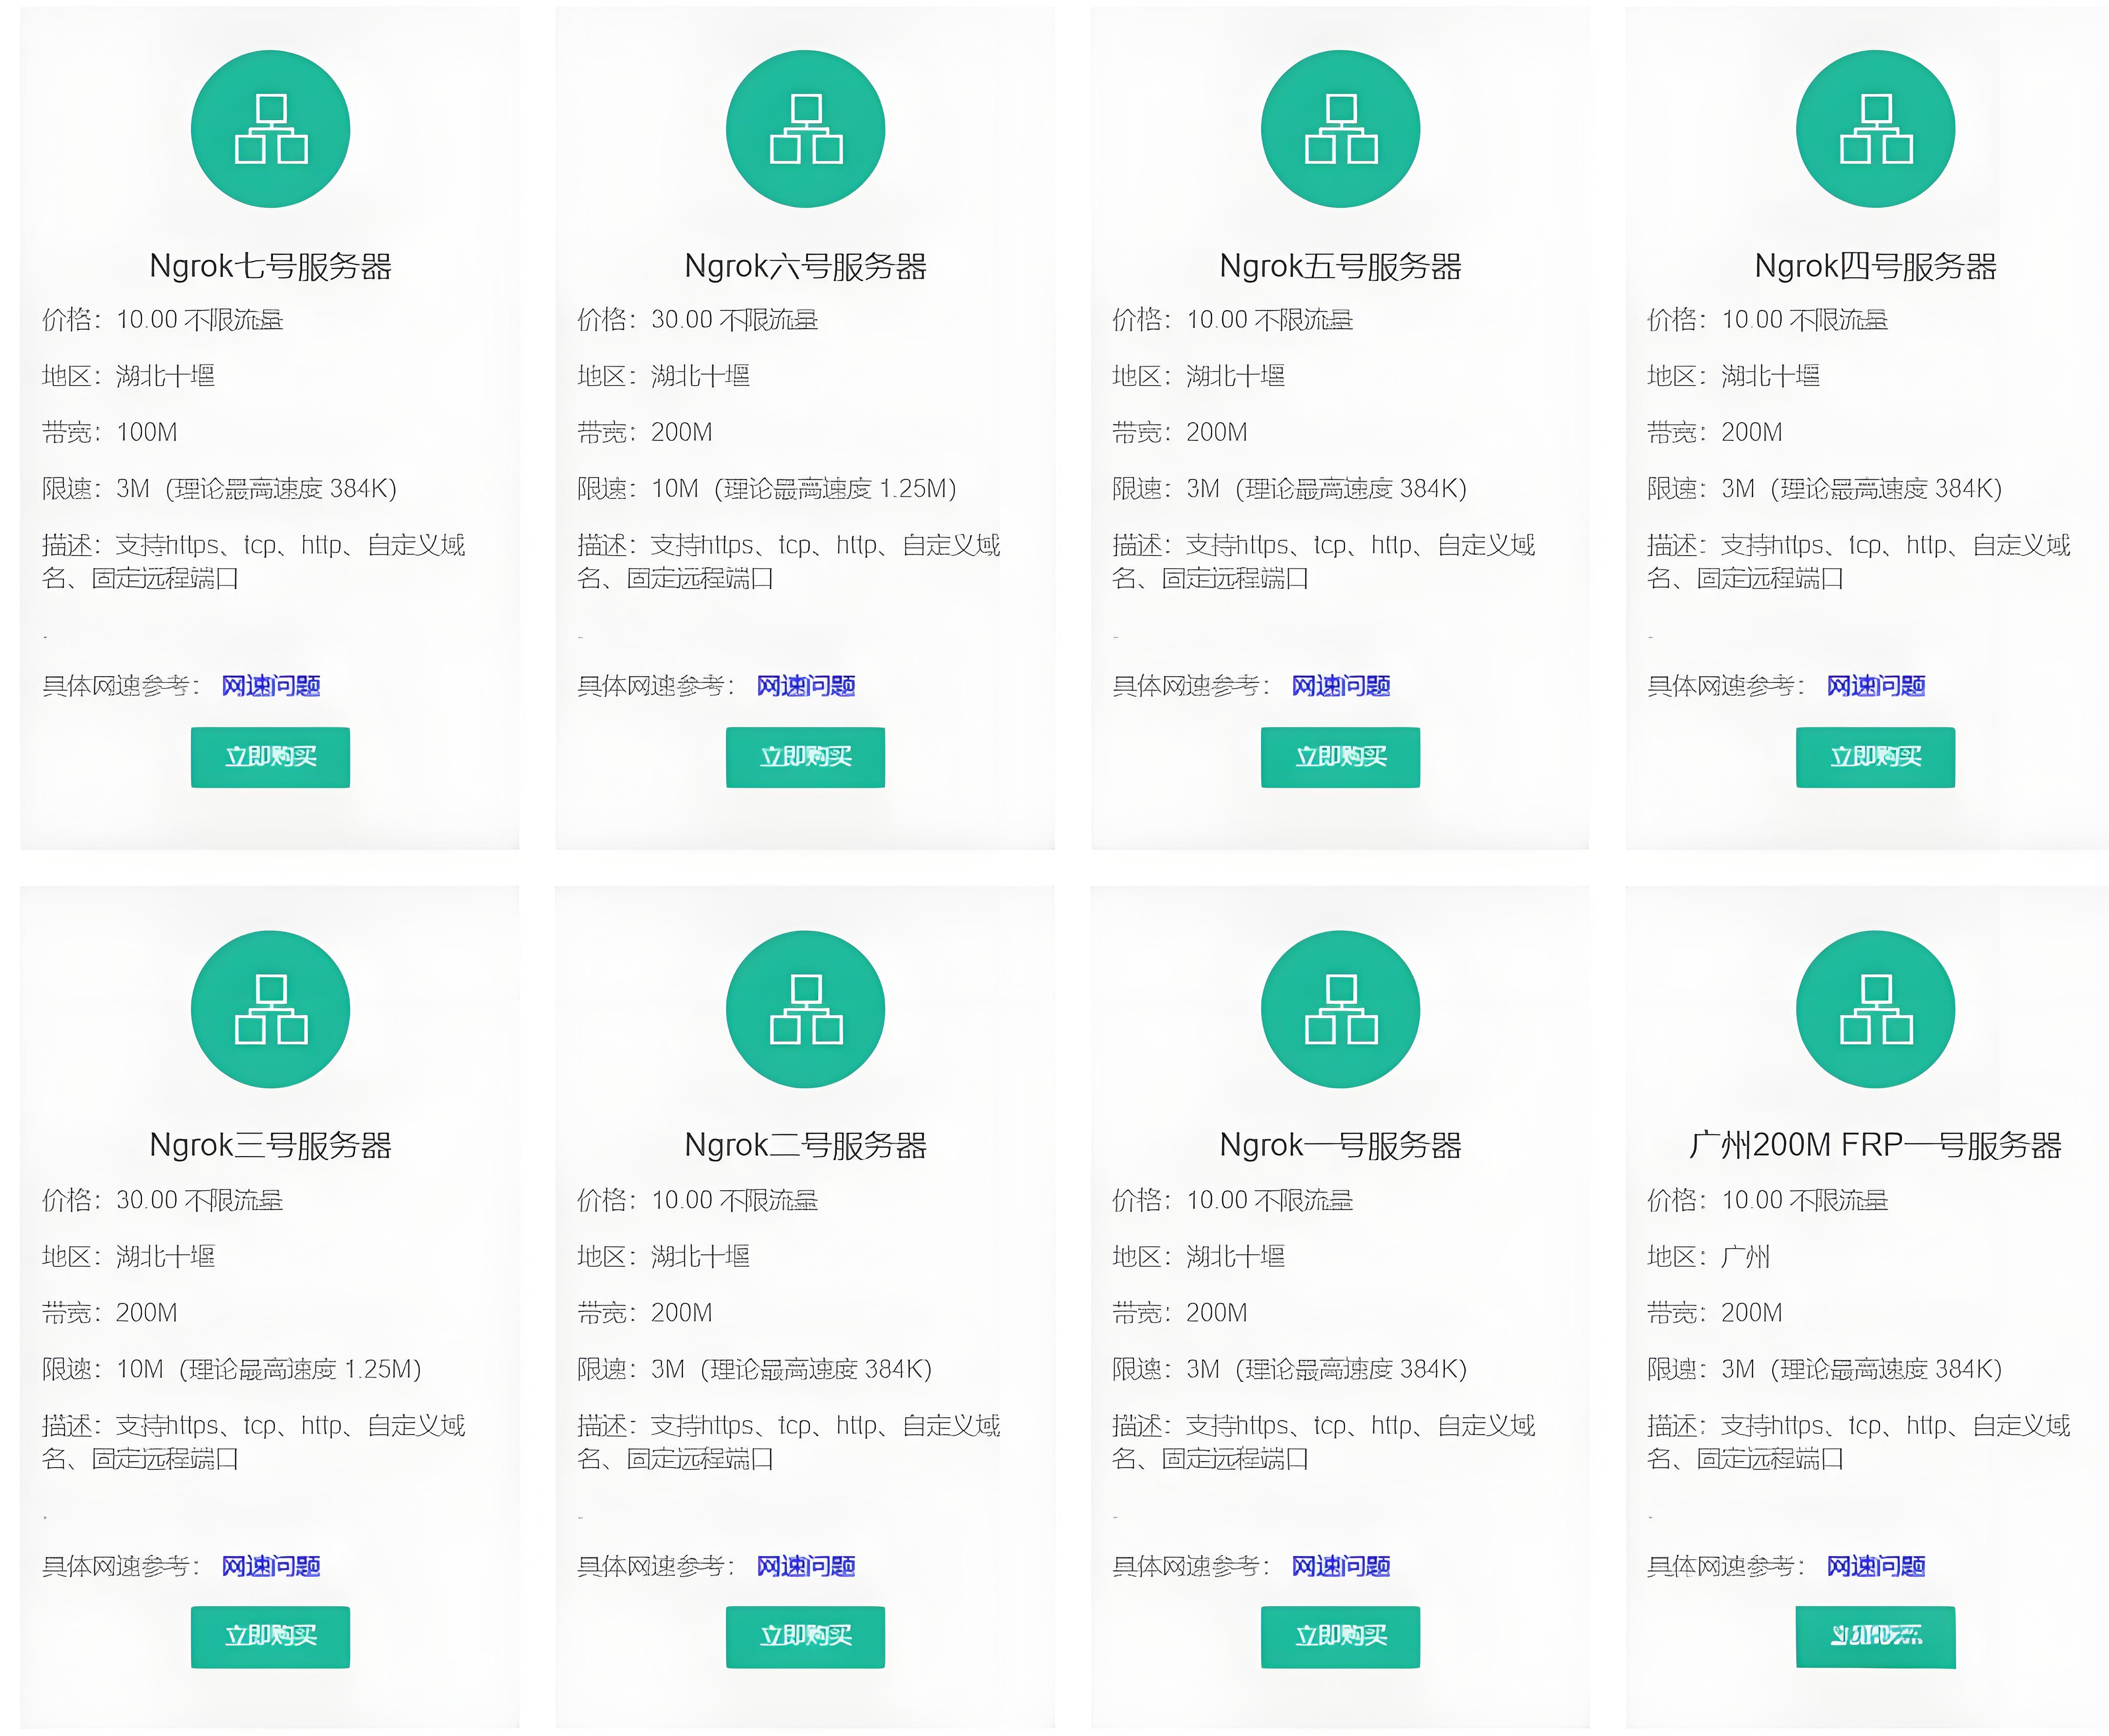Screen dimensions: 2109x1736
Task: Click the network icon above Ngrok一号服务器
Action: 1340,1009
